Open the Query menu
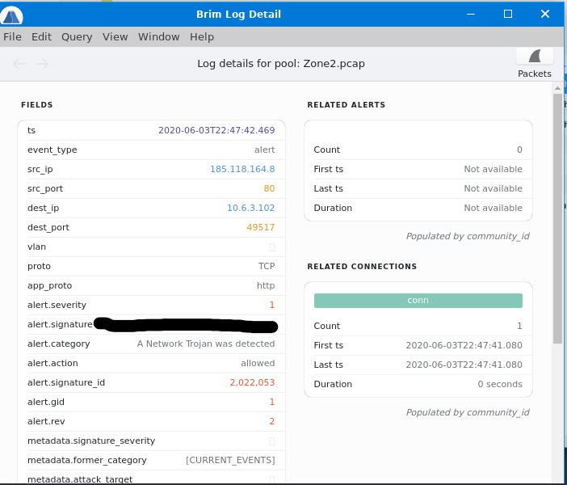This screenshot has width=567, height=485. (77, 37)
